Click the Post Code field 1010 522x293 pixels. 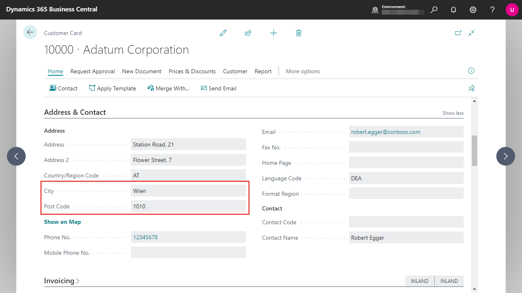click(x=188, y=206)
